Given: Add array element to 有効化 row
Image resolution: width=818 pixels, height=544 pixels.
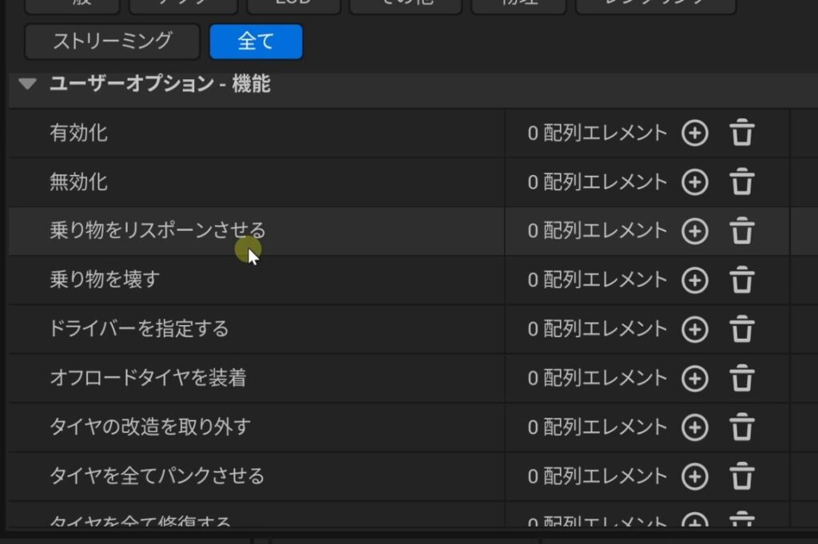Looking at the screenshot, I should coord(694,133).
